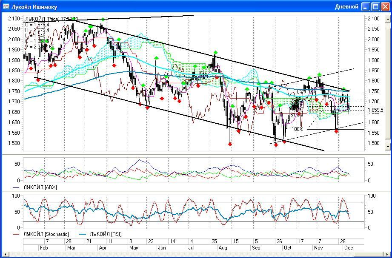
Task: Click the 50 label on ADX panel left axis
Action: click(x=17, y=164)
